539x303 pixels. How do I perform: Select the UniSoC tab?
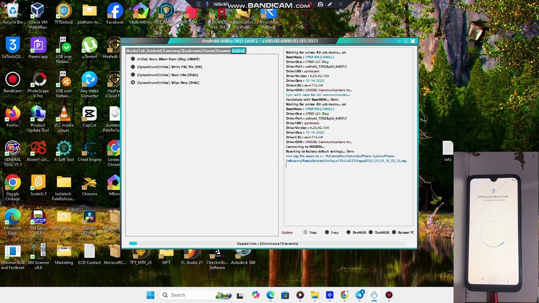[238, 51]
